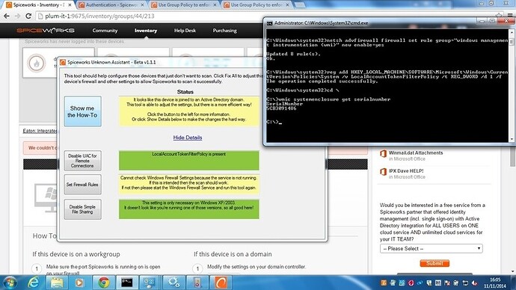Switch to the first 'Use Group Policy to enfor' tab

tap(184, 5)
